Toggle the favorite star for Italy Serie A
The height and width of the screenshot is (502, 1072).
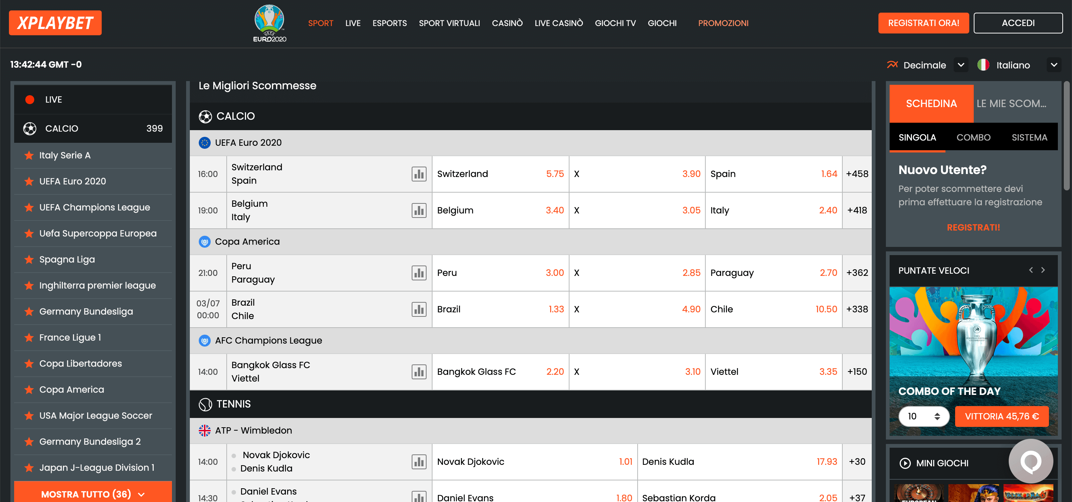pyautogui.click(x=28, y=155)
